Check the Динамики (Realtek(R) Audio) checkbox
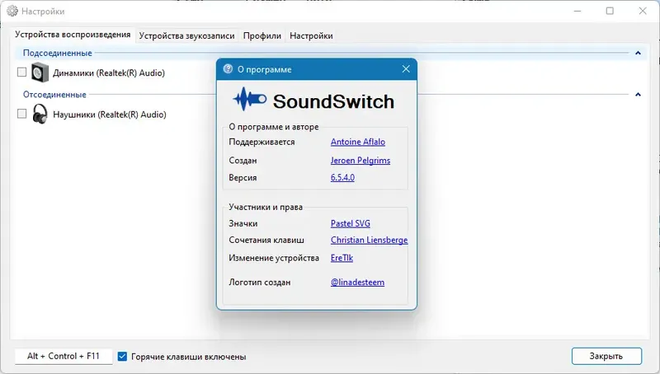 [x=22, y=72]
